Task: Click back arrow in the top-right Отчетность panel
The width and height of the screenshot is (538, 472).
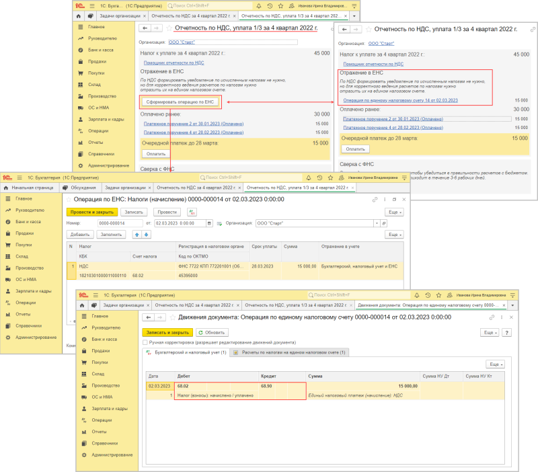Action: (344, 30)
